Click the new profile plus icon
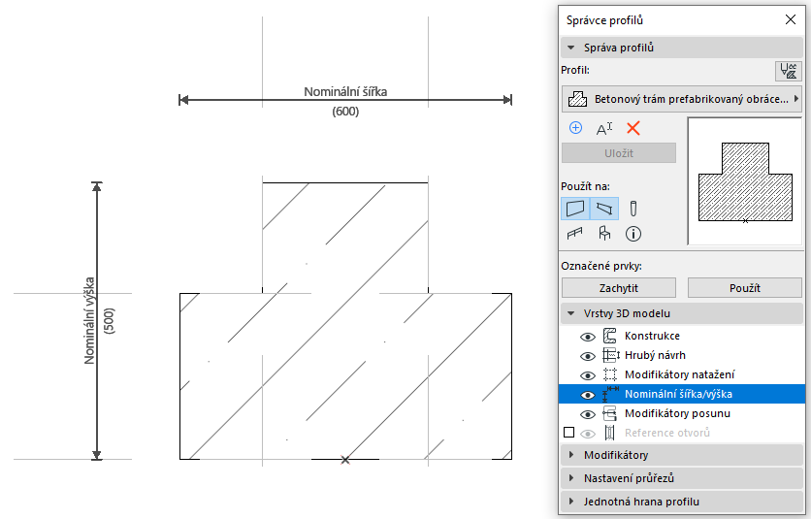811x519 pixels. (575, 128)
